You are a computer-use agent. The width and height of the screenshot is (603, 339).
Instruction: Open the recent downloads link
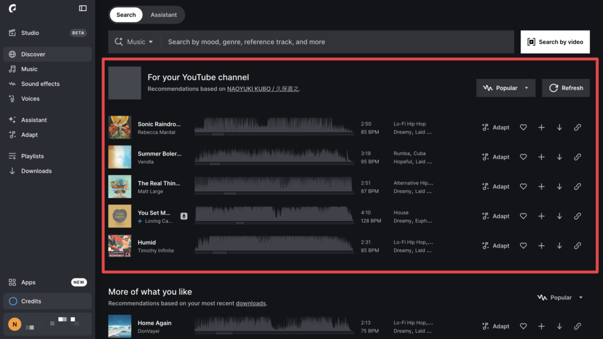tap(251, 303)
